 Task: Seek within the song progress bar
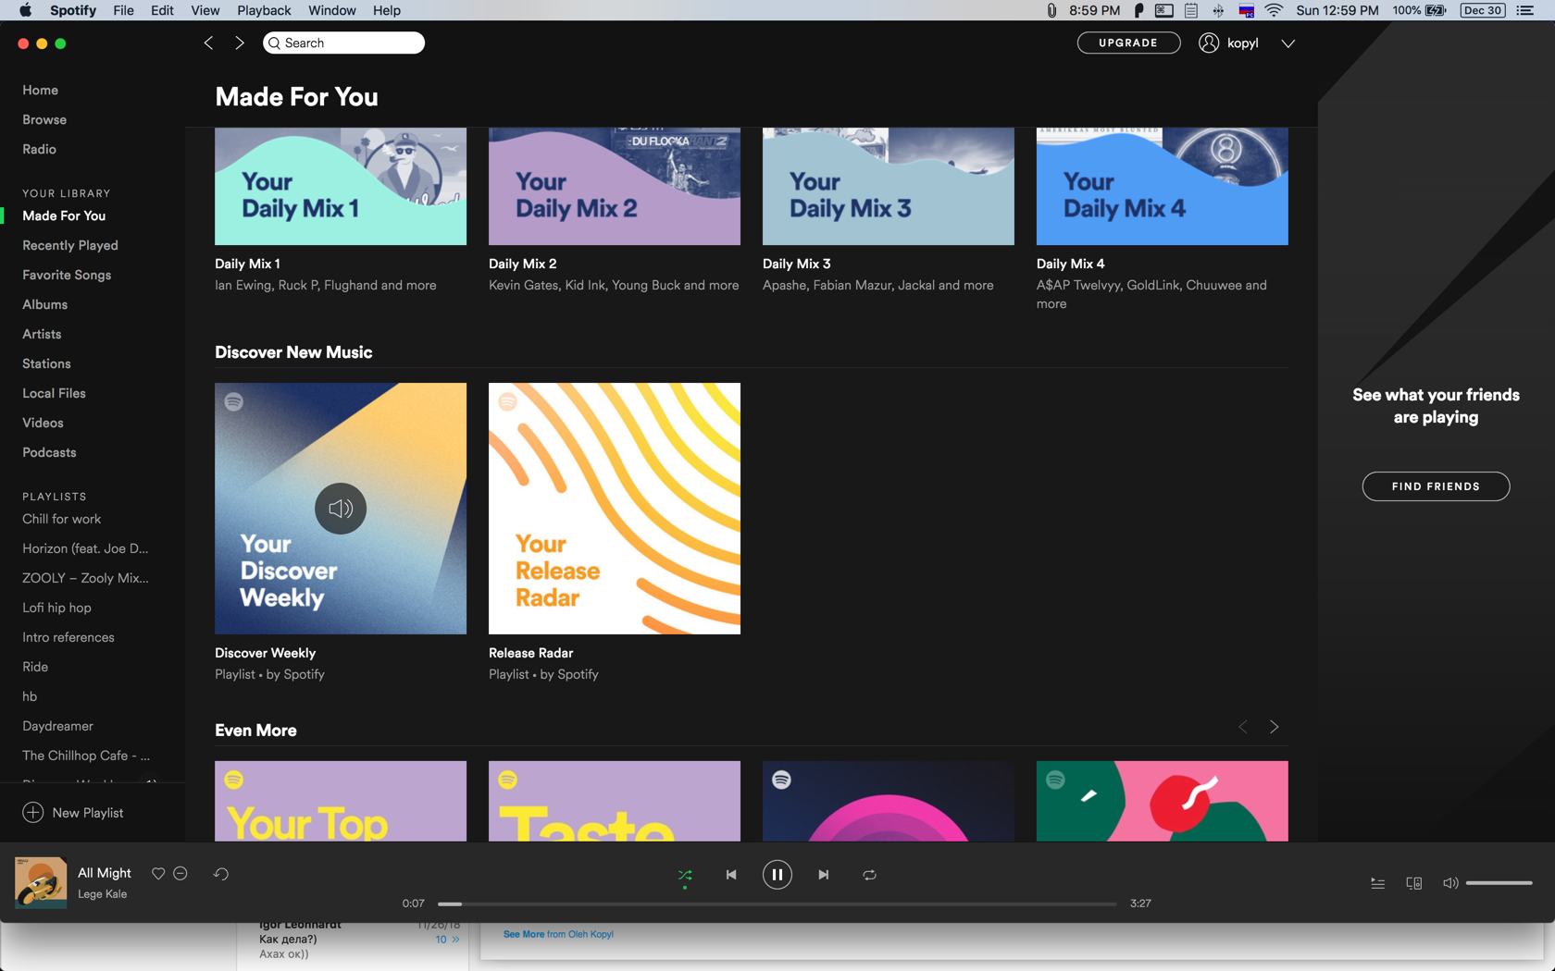777,903
